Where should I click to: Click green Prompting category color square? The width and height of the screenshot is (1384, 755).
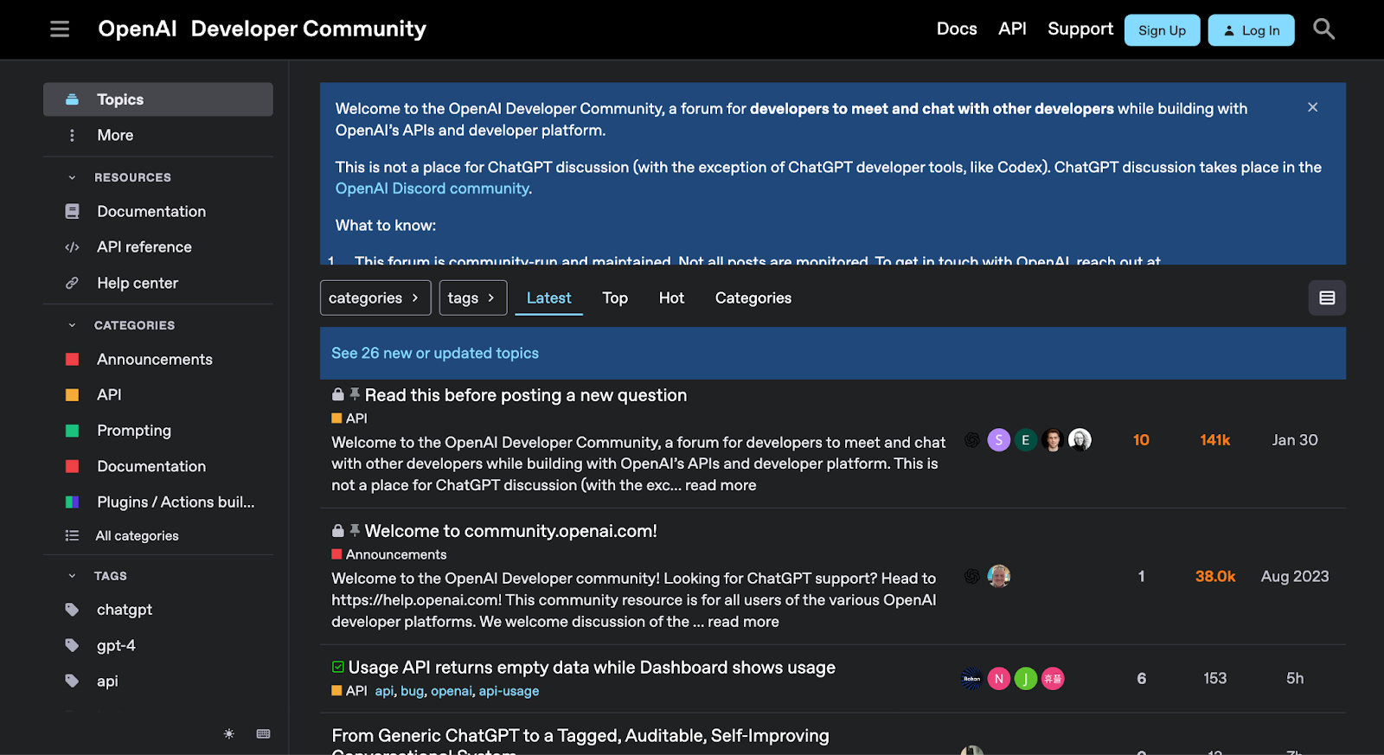pos(73,431)
